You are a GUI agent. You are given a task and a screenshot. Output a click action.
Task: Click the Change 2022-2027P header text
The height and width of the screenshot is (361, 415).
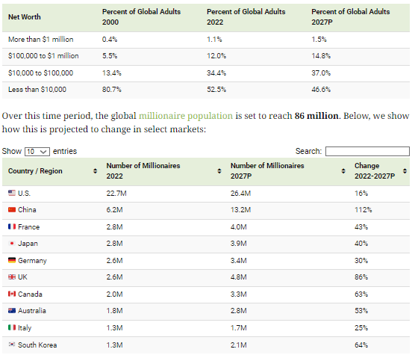pyautogui.click(x=375, y=171)
